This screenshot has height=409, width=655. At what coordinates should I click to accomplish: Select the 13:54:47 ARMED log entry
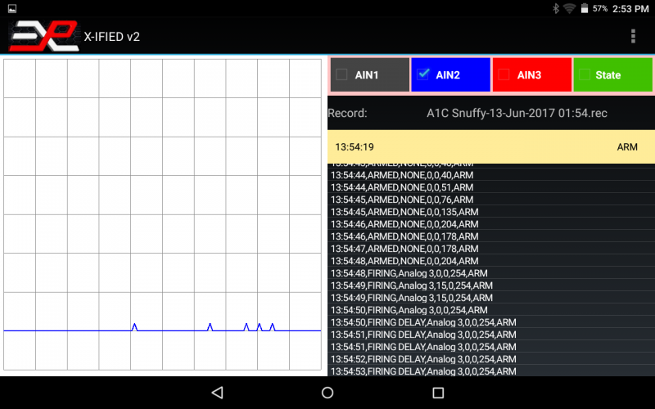404,249
